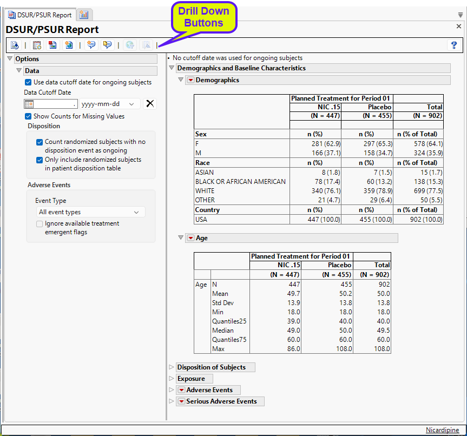Click the sheet-with-globe drill down toolbar icon

(x=69, y=45)
